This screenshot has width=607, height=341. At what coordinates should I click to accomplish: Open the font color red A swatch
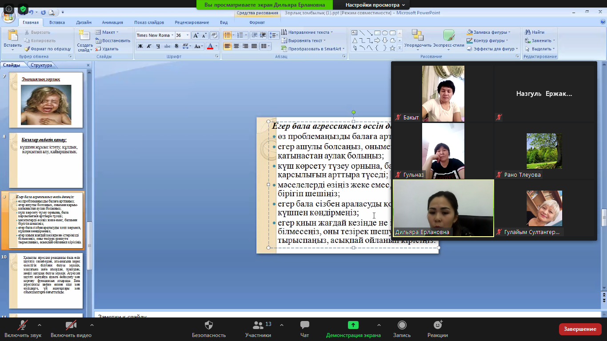click(x=211, y=46)
